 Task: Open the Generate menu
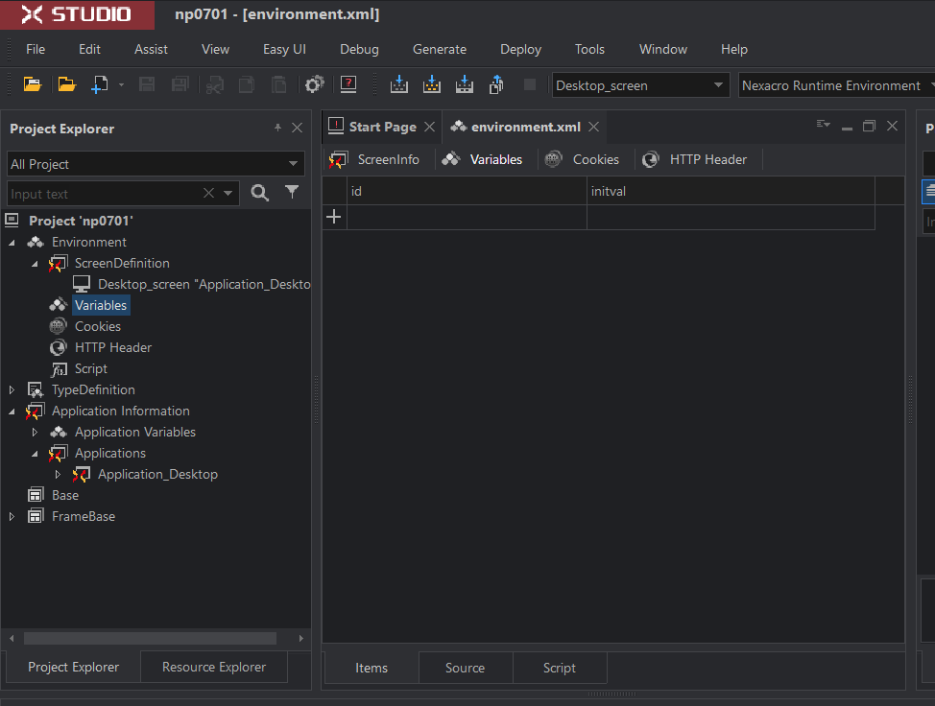[x=440, y=50]
